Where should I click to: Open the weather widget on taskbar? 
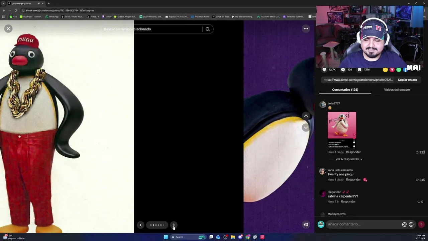[x=13, y=237]
